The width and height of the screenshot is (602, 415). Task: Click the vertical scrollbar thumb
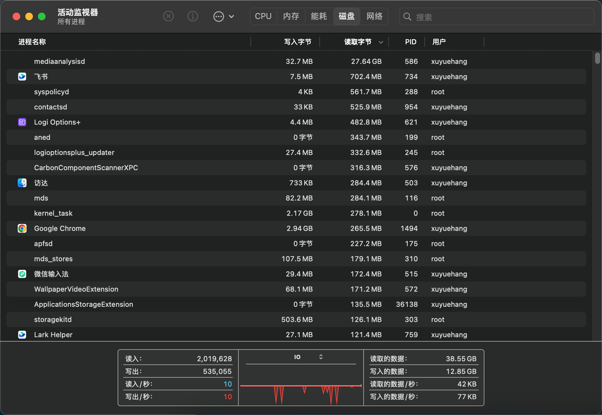point(597,58)
